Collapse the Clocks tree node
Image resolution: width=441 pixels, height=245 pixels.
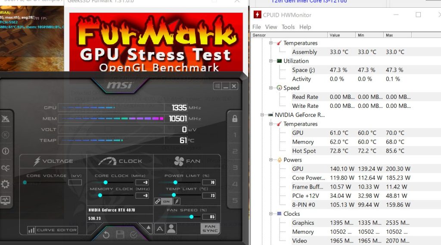(x=270, y=214)
